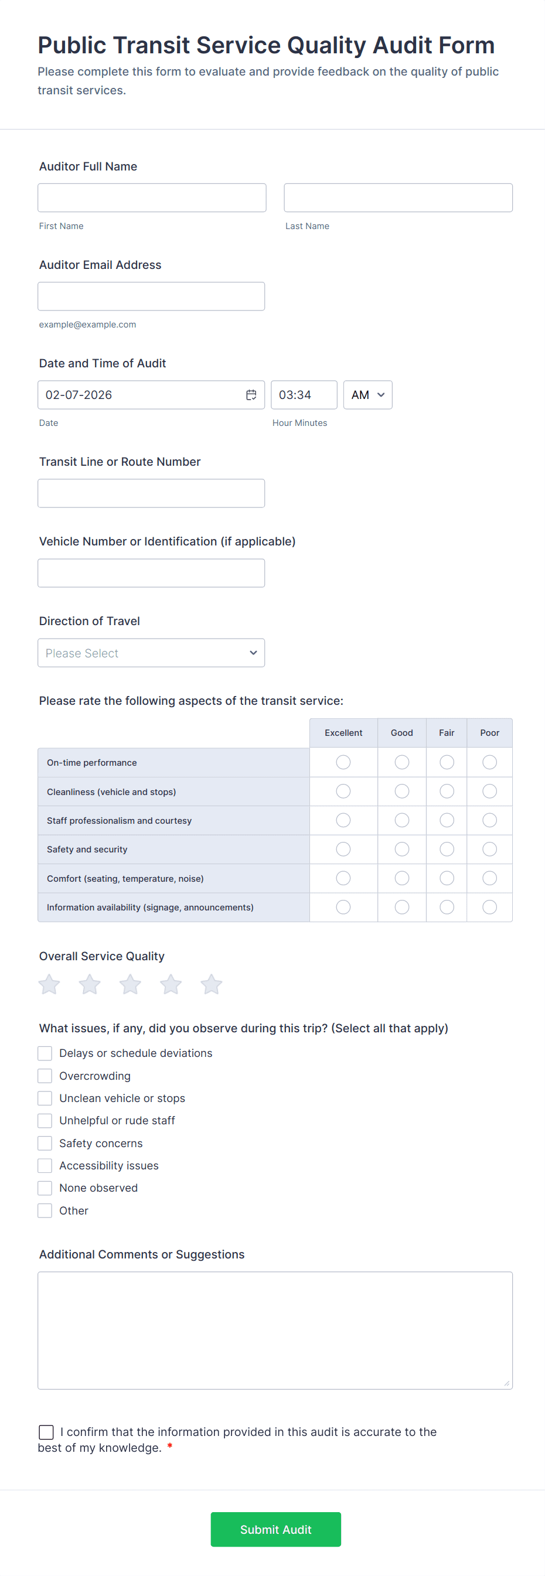The image size is (545, 1576).
Task: Select the Transit Line or Route Number field
Action: pos(151,493)
